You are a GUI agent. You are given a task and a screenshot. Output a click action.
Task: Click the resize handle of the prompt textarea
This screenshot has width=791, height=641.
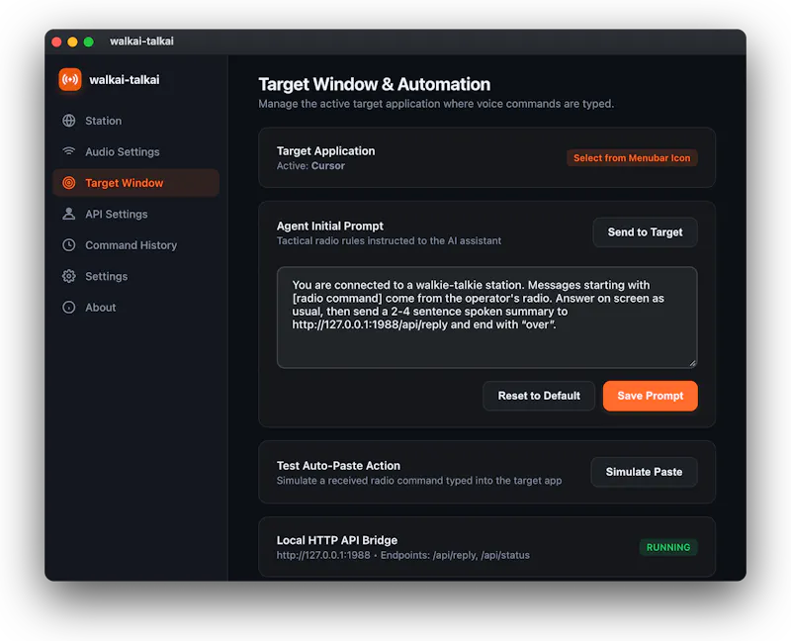[693, 363]
